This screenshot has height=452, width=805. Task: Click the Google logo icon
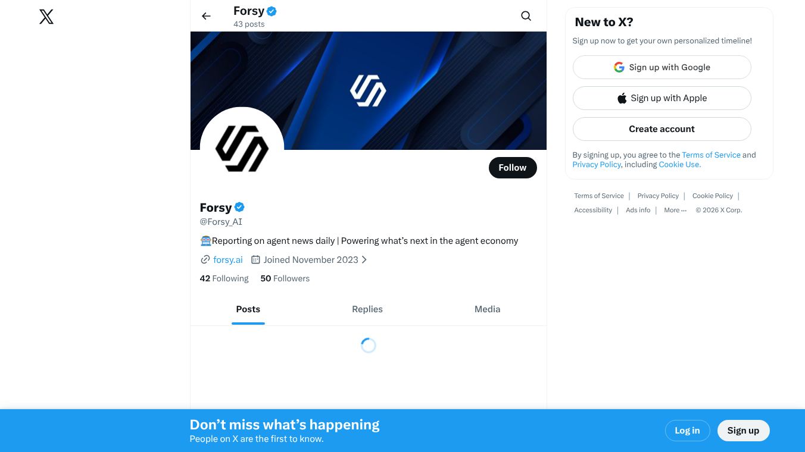(619, 67)
